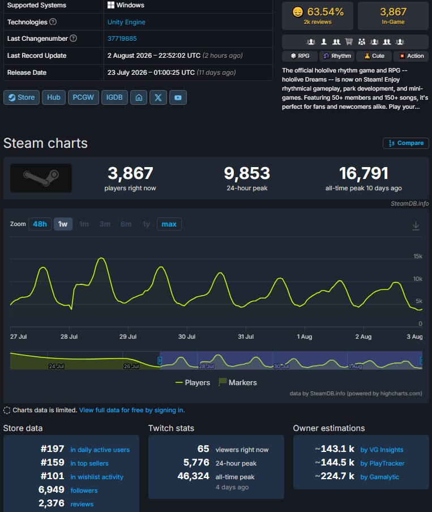This screenshot has width=432, height=512.
Task: Grab the navigator's right range handle
Action: coord(421,360)
